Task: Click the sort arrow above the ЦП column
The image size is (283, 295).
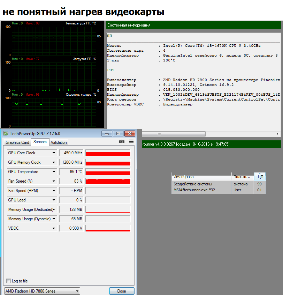Action: coord(260,173)
